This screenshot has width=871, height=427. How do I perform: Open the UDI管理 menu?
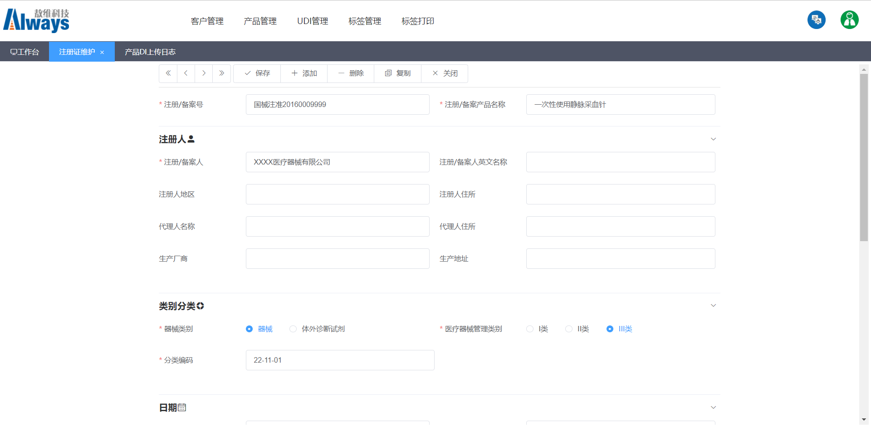coord(313,21)
